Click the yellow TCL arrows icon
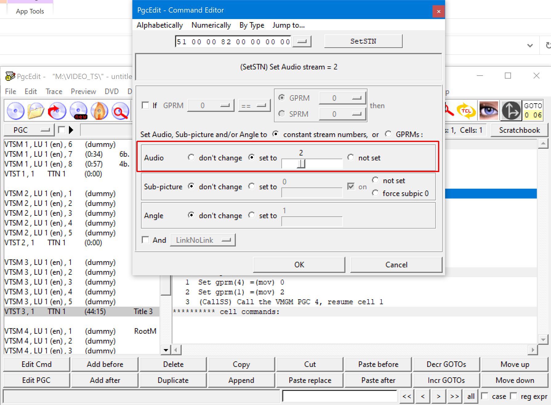Image resolution: width=551 pixels, height=405 pixels. point(466,110)
